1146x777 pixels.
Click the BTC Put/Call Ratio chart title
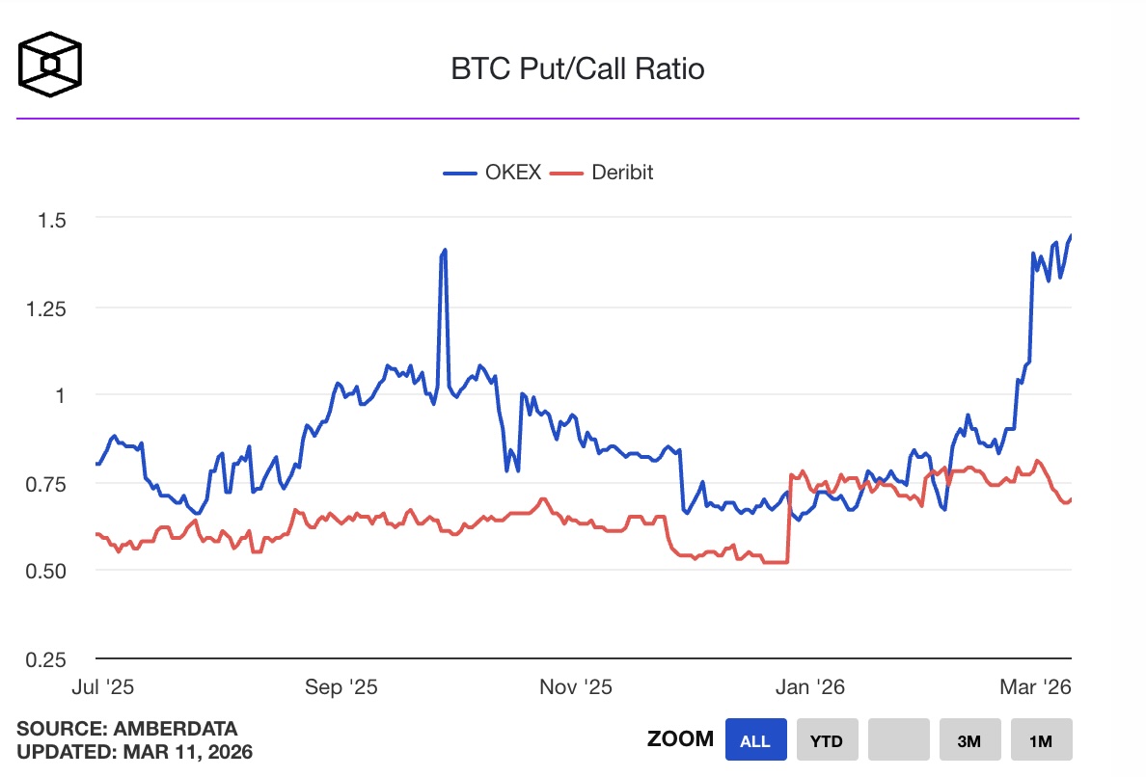[576, 68]
